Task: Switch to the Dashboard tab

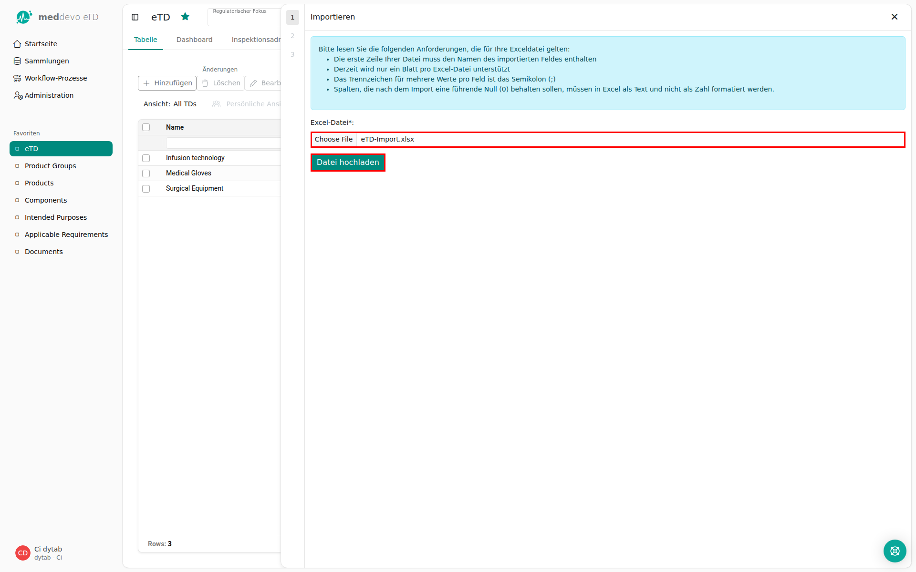Action: (x=194, y=40)
